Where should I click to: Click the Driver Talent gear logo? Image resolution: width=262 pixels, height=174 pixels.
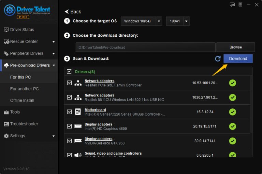[10, 10]
